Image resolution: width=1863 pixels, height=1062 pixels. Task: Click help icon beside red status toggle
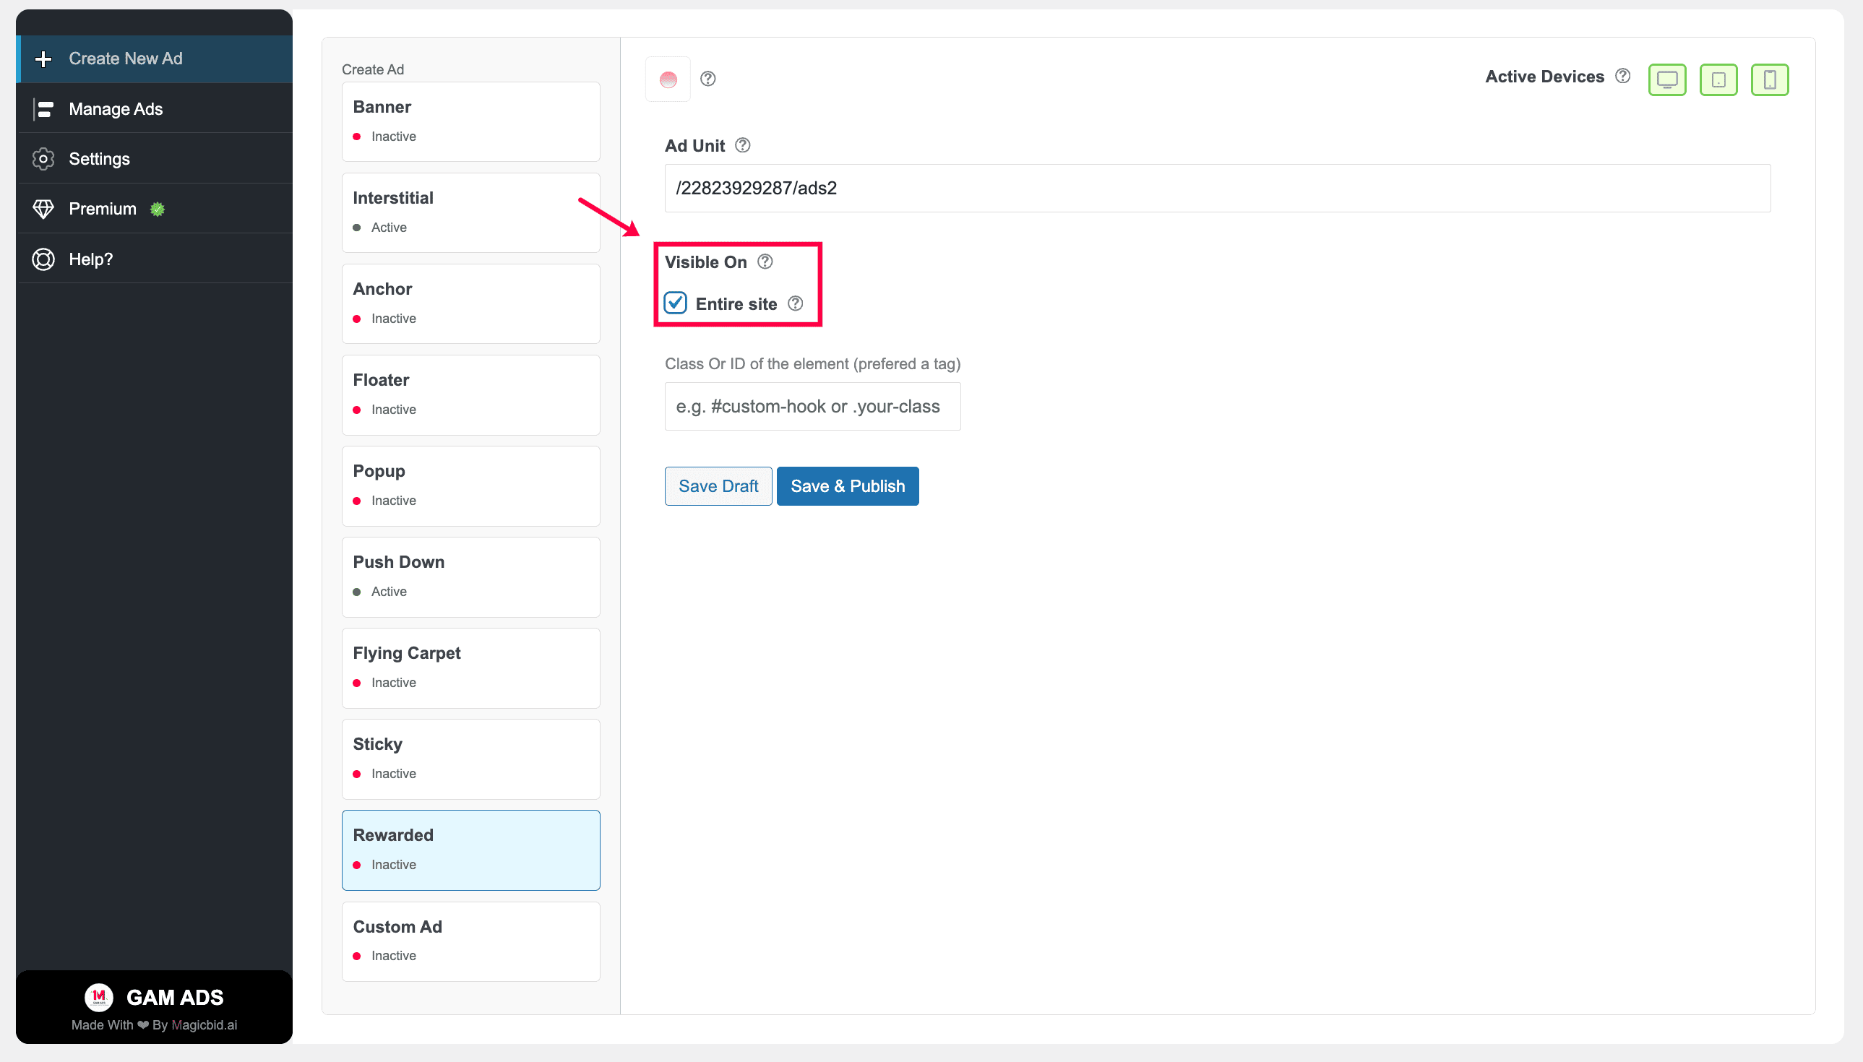[707, 79]
